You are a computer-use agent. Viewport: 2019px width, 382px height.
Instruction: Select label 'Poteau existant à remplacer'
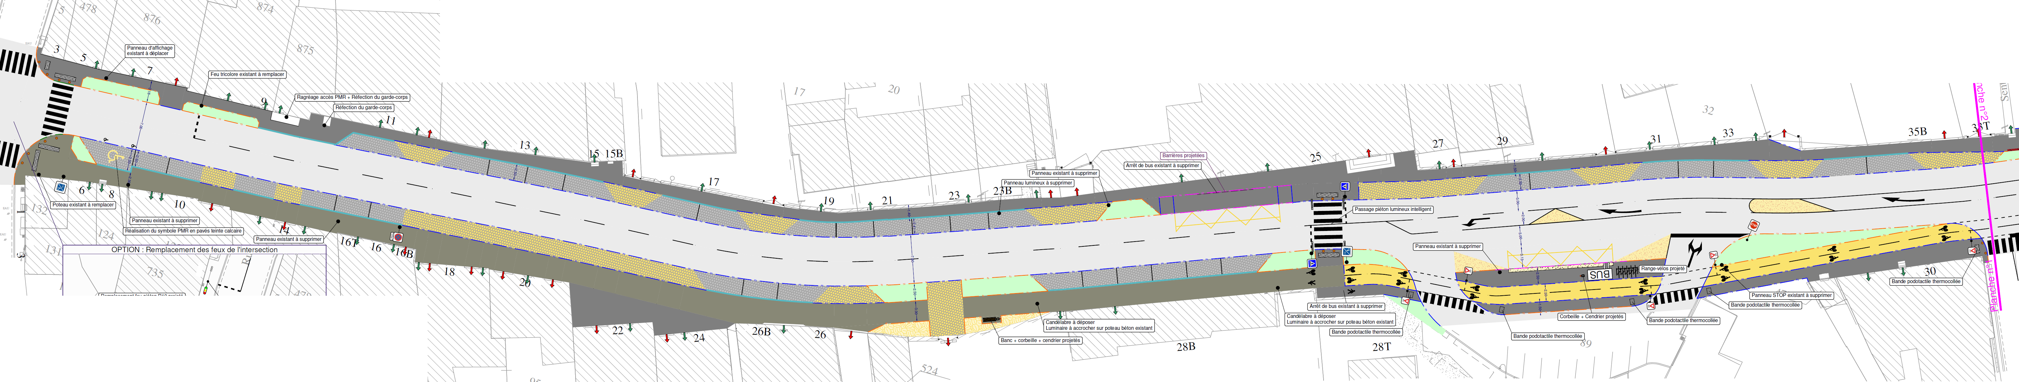(83, 205)
